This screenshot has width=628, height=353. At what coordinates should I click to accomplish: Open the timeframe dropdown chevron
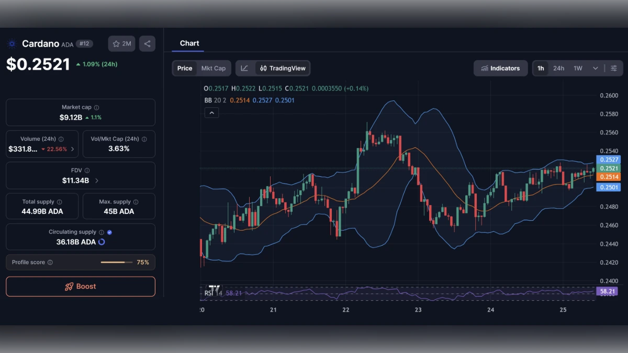tap(596, 68)
